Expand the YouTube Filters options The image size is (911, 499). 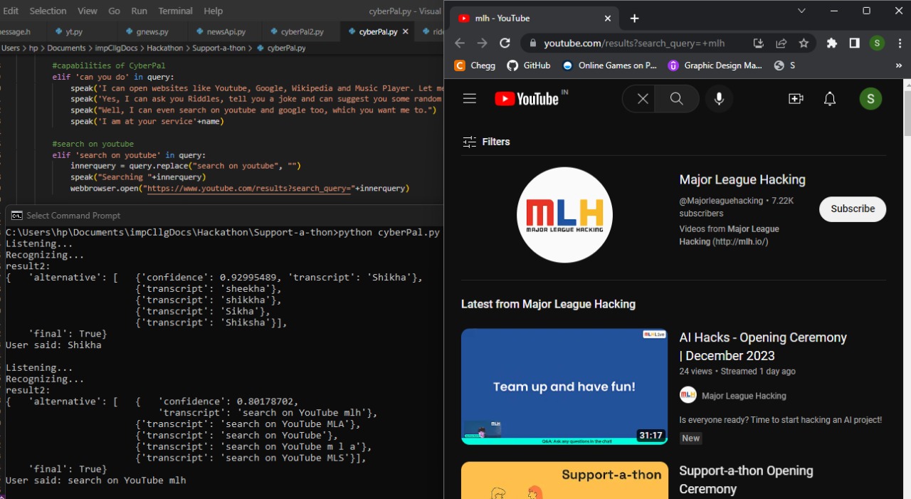pyautogui.click(x=486, y=142)
